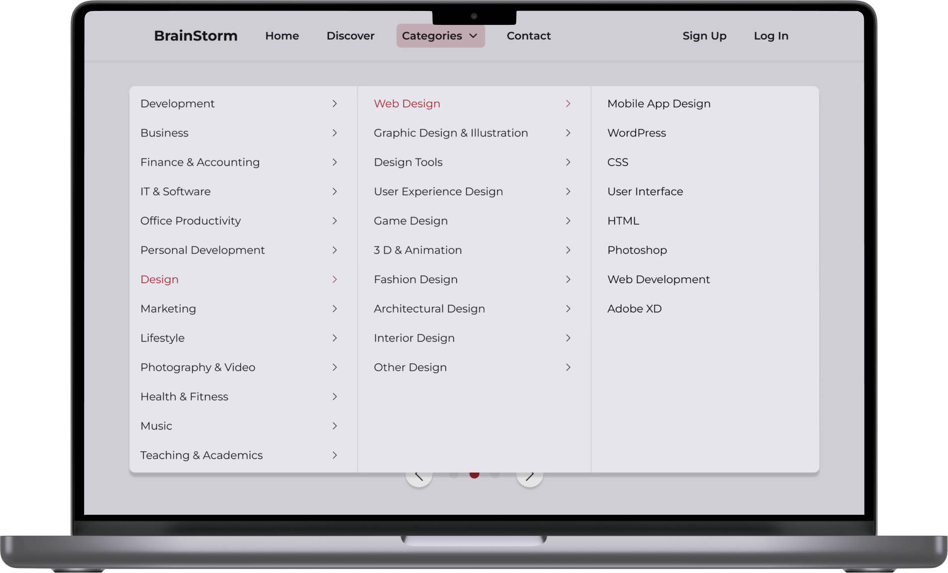Click the Sign Up link
Image resolution: width=948 pixels, height=573 pixels.
coord(704,36)
